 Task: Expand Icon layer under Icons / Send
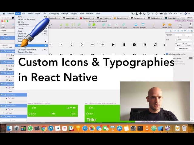point(4,113)
